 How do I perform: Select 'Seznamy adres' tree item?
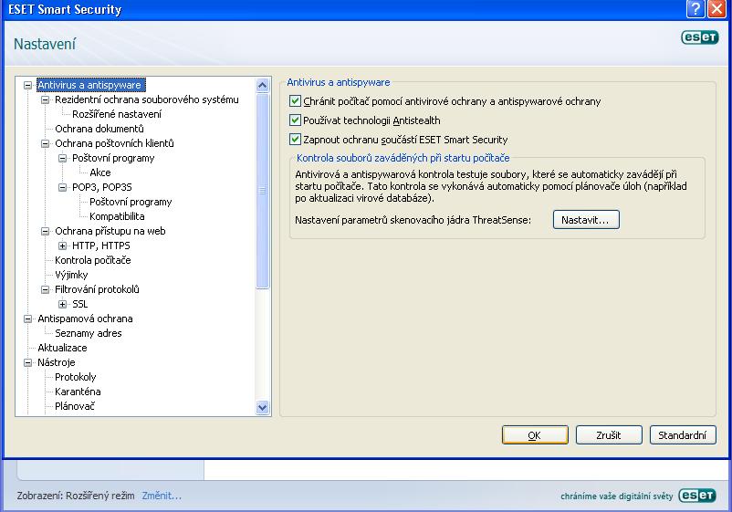pos(89,333)
